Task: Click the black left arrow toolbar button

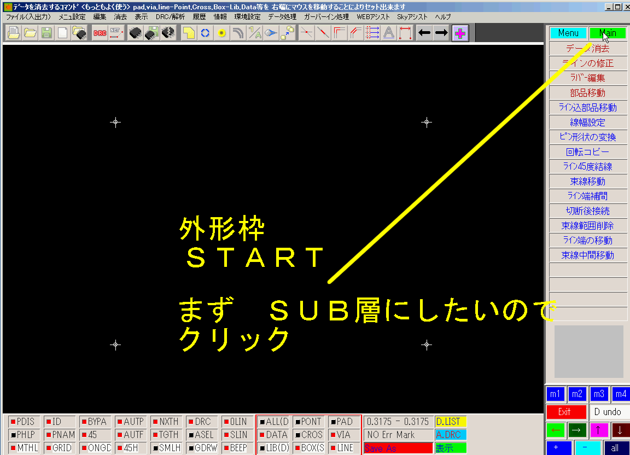Action: 424,33
